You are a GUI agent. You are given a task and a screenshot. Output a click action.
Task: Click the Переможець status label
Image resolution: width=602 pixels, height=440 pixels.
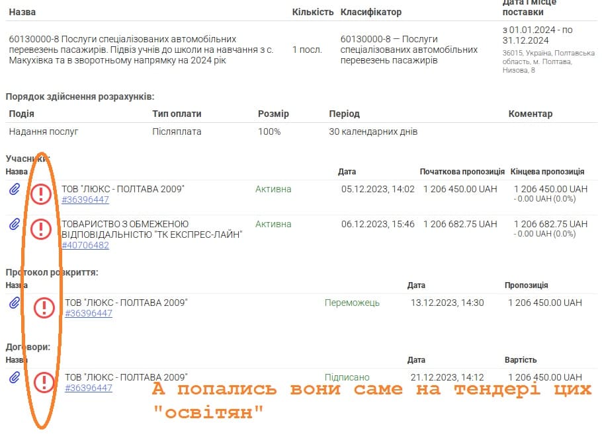(352, 303)
